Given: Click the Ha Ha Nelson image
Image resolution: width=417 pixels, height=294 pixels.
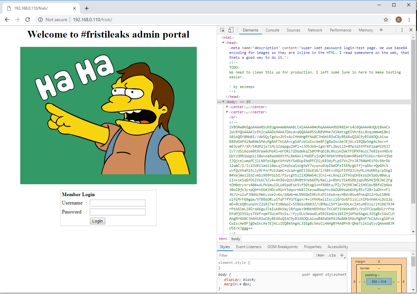Looking at the screenshot, I should click(x=109, y=116).
